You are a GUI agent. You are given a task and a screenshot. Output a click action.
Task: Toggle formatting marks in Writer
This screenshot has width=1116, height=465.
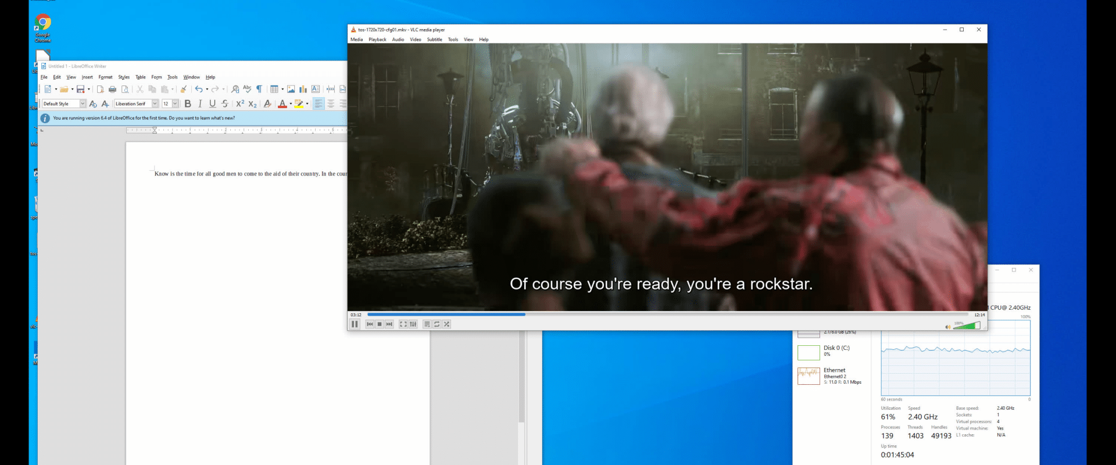click(x=259, y=89)
